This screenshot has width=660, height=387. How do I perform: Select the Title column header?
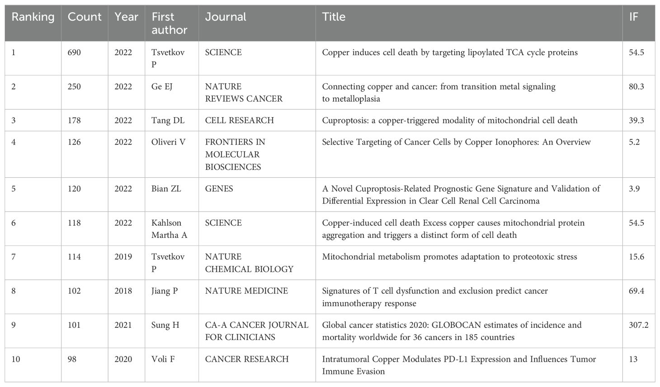pyautogui.click(x=334, y=17)
